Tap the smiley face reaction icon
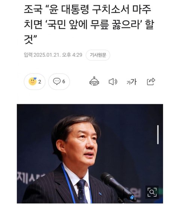Image resolution: width=180 pixels, height=208 pixels. (x=33, y=81)
